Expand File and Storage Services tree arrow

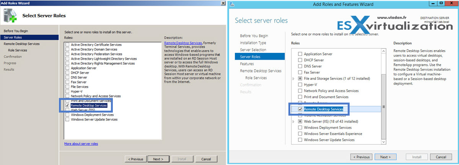pyautogui.click(x=294, y=78)
